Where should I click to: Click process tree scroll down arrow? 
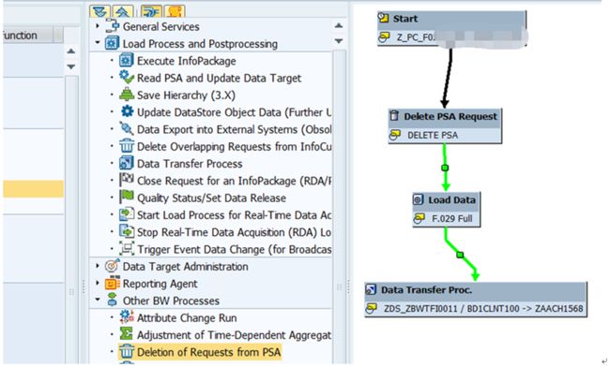[339, 41]
